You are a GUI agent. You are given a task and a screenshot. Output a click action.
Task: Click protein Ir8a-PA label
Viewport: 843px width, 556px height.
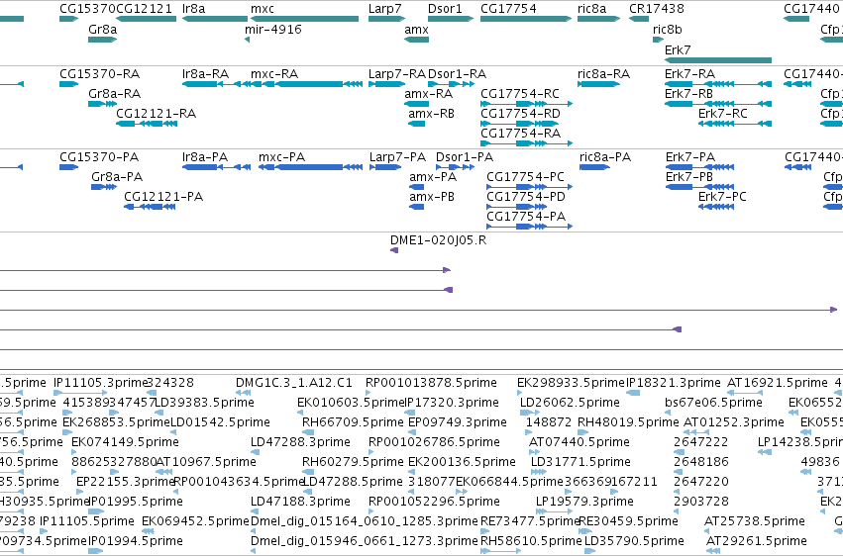205,156
